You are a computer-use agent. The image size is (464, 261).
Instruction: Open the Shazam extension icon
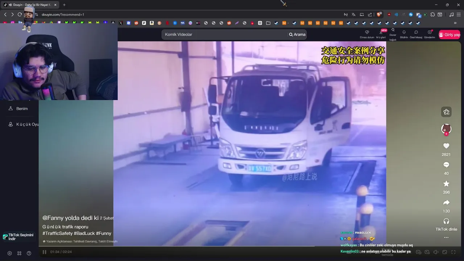pos(411,14)
